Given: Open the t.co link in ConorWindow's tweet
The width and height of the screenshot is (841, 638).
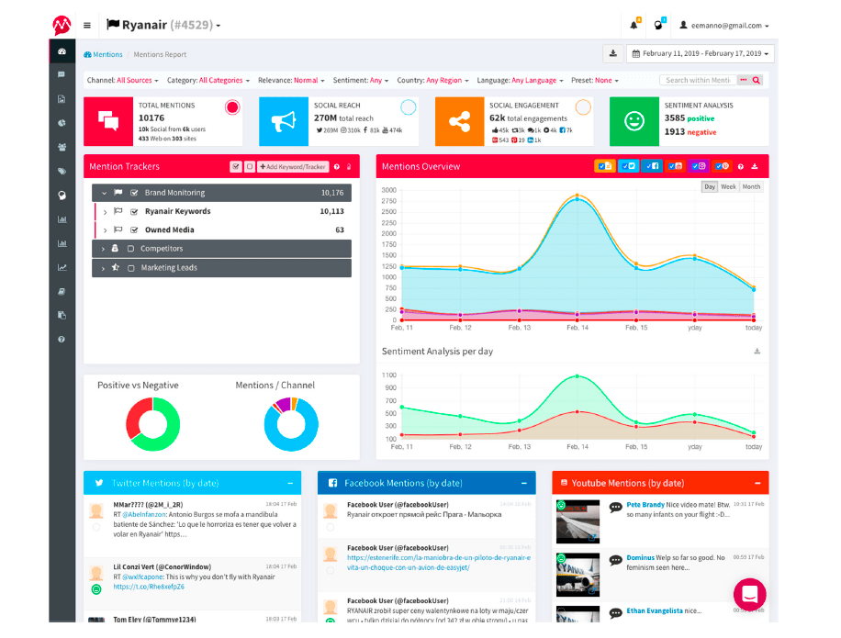Looking at the screenshot, I should pos(149,588).
